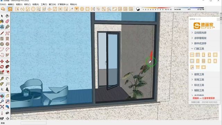Click the 速画家 SUFAST logo
This screenshot has height=125, width=222.
click(x=204, y=26)
